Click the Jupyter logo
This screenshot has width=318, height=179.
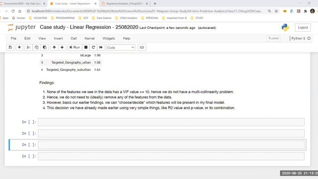pos(22,27)
